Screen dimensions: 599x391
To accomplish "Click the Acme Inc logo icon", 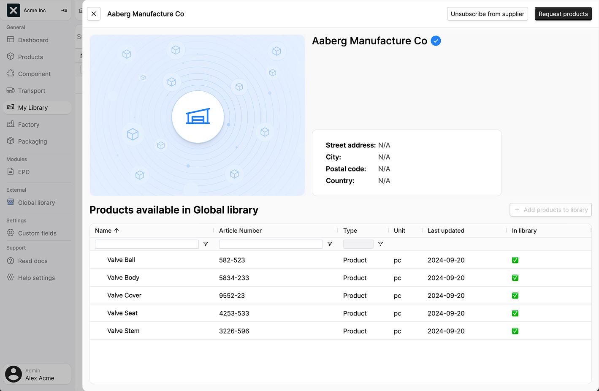I will click(x=14, y=10).
